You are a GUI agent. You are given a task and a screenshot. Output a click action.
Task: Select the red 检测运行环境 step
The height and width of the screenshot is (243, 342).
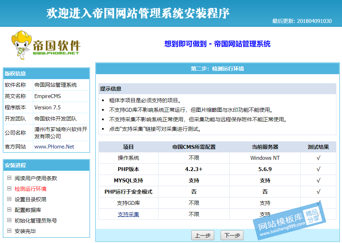click(31, 189)
